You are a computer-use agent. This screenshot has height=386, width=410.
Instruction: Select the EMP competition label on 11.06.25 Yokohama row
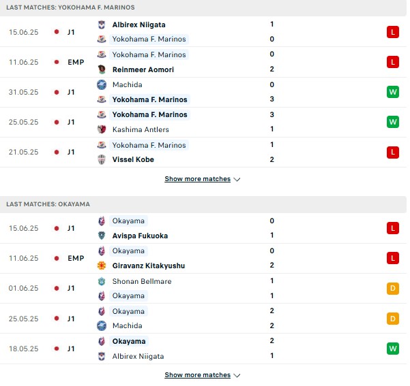point(76,62)
